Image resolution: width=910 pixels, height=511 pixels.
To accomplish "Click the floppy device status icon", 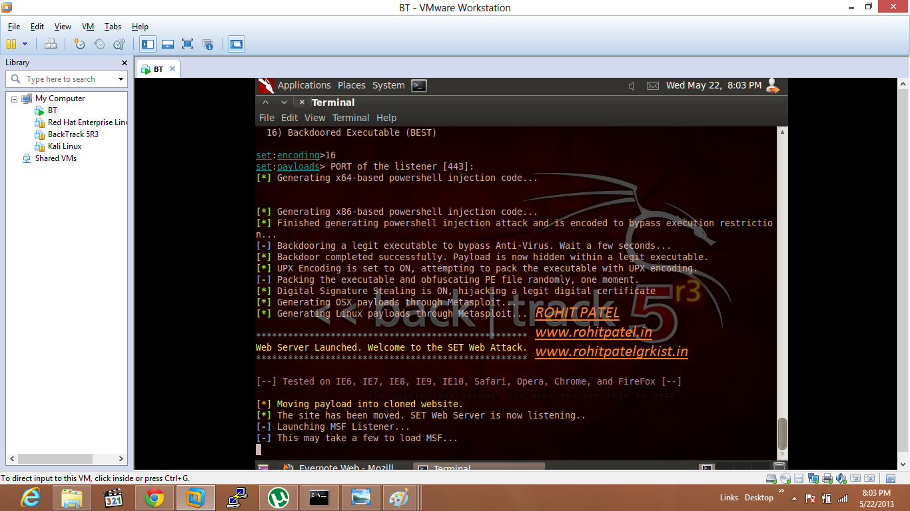I will click(799, 478).
